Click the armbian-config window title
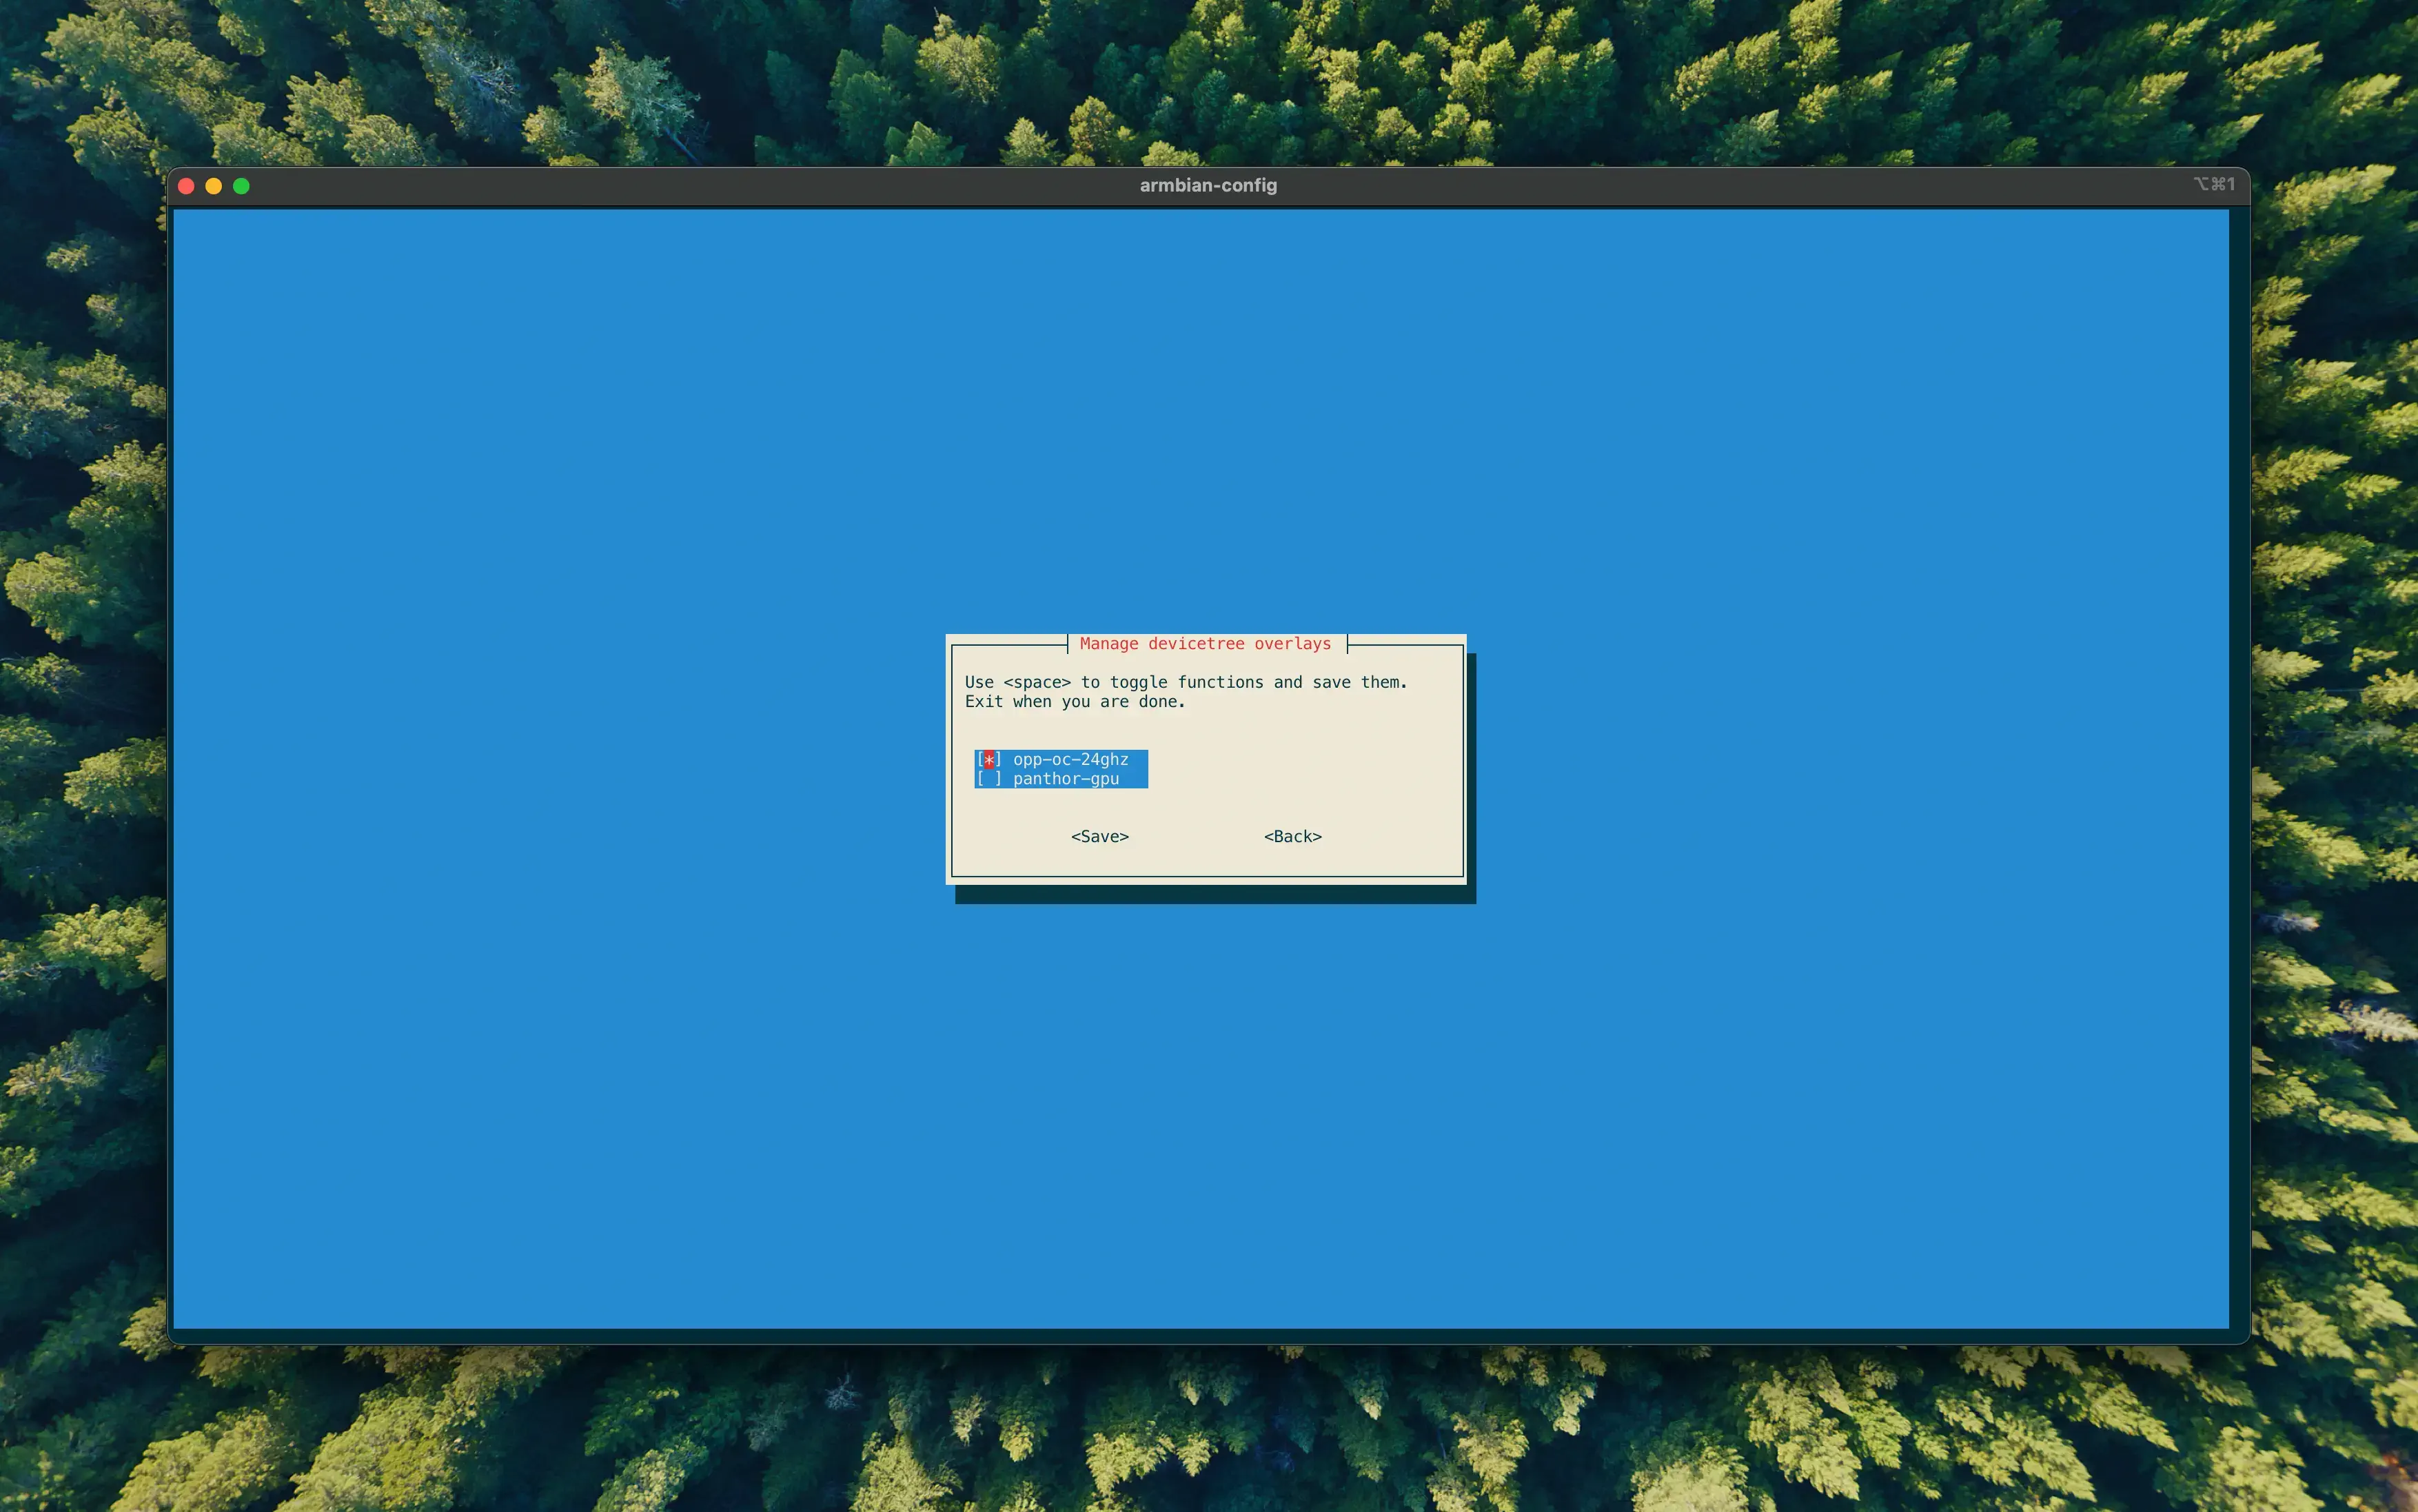This screenshot has height=1512, width=2418. tap(1208, 185)
